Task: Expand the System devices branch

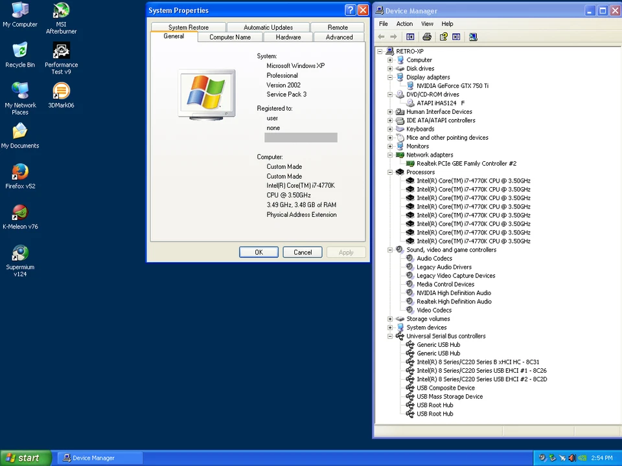Action: coord(390,327)
